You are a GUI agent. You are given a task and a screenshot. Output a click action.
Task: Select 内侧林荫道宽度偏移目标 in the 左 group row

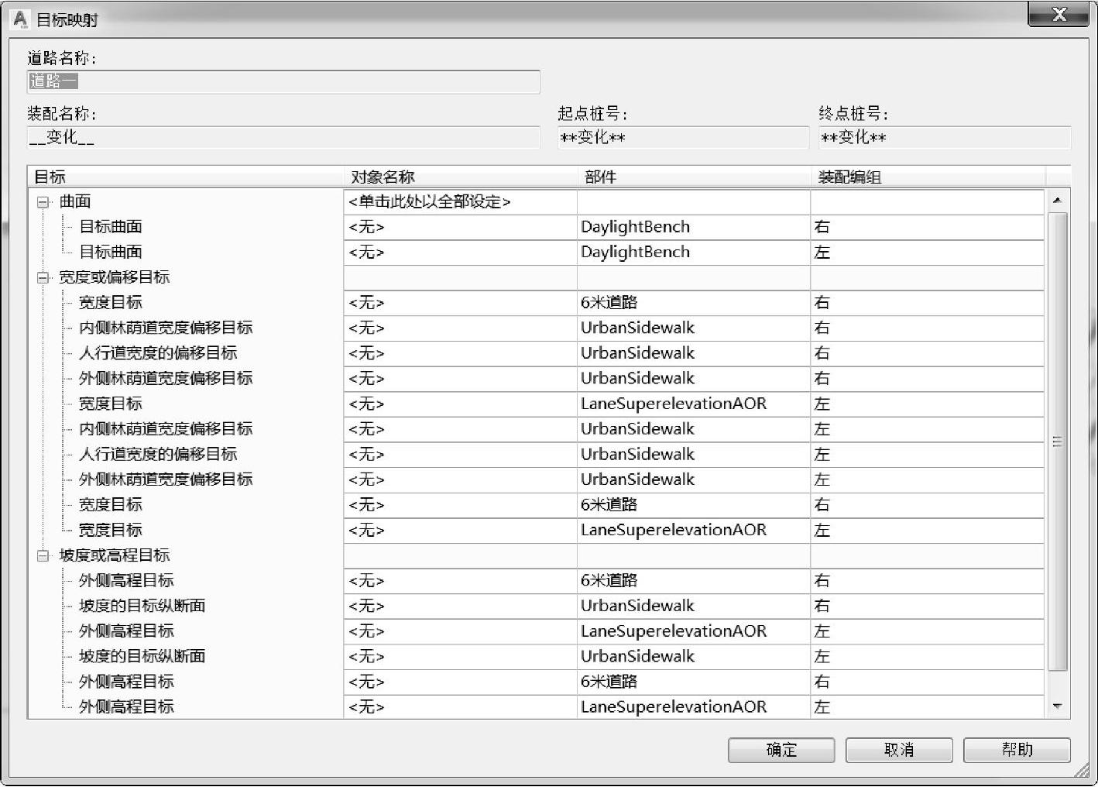coord(166,429)
